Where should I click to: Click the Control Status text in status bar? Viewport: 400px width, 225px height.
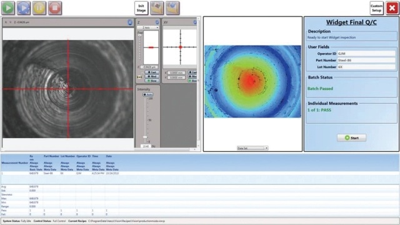pos(49,221)
